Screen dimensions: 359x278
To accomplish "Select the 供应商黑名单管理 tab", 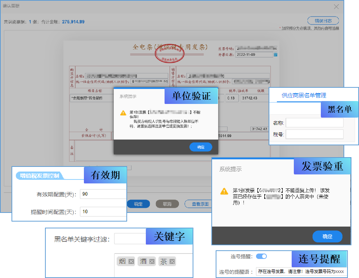I will tap(304, 95).
